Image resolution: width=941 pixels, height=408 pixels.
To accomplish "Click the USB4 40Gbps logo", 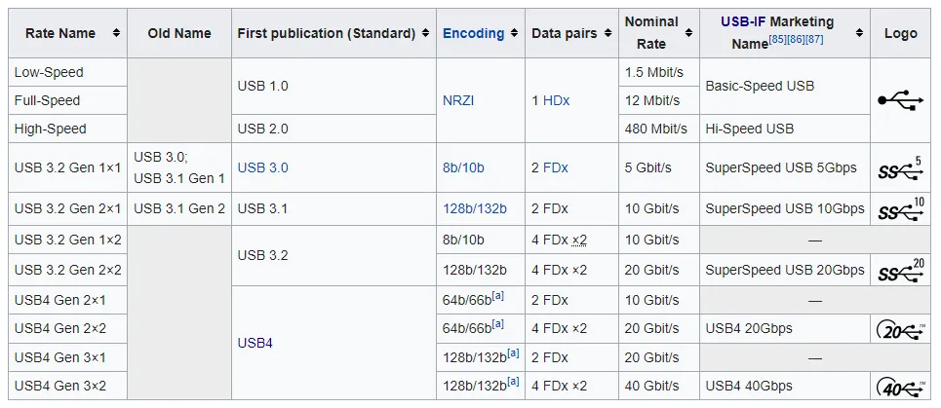I will click(x=900, y=387).
